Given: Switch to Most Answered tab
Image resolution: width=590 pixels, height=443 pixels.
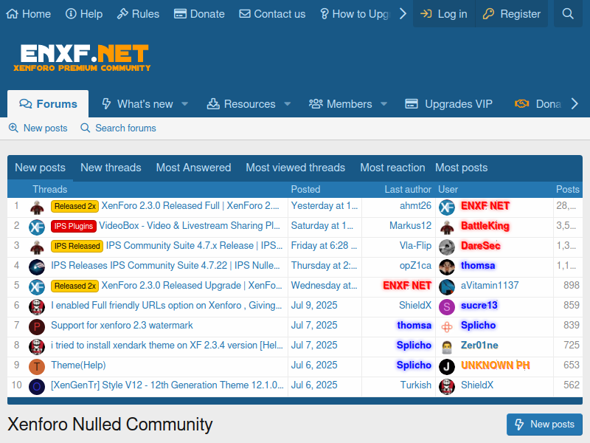Looking at the screenshot, I should pyautogui.click(x=194, y=168).
